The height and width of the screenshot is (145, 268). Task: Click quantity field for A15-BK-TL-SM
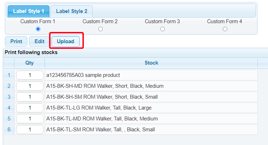[30, 130]
